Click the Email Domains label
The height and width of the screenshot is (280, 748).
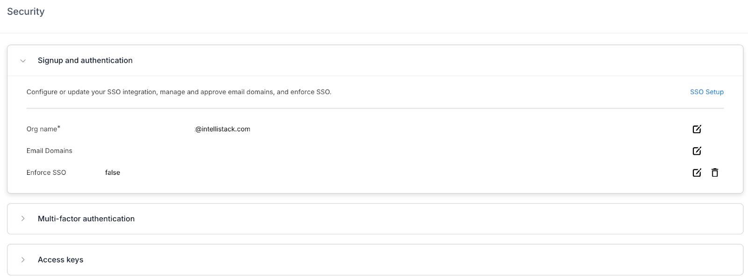point(49,151)
